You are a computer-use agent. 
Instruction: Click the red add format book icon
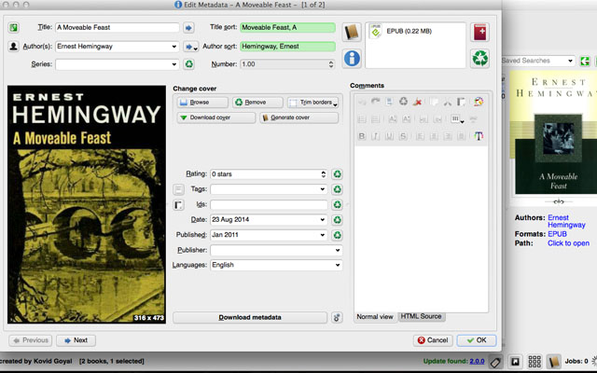click(x=479, y=32)
